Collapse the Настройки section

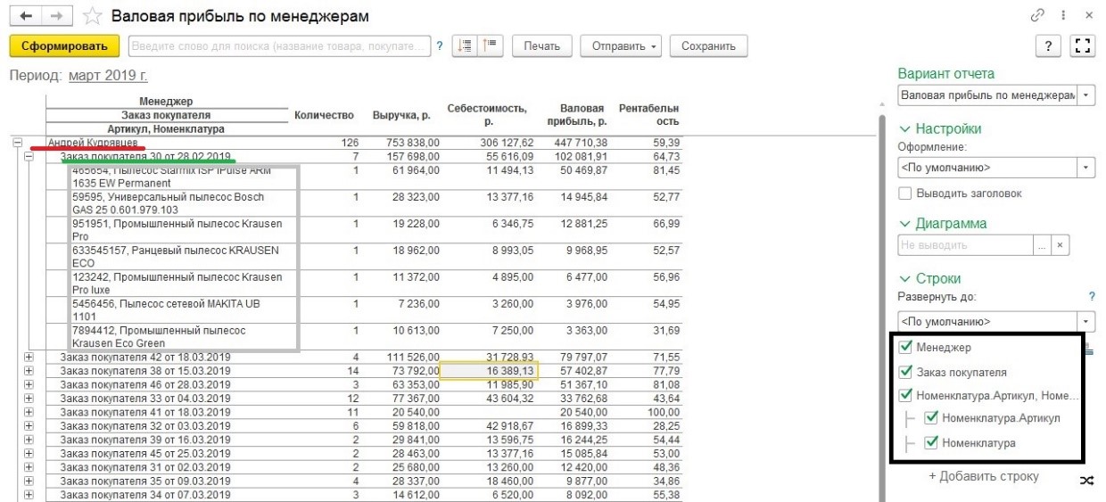click(x=906, y=128)
